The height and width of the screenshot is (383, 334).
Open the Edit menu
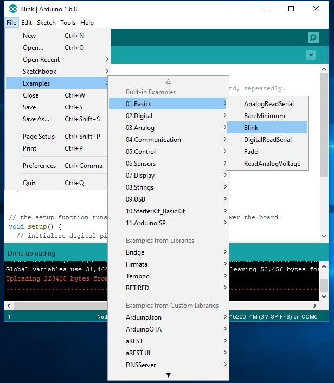pyautogui.click(x=27, y=23)
